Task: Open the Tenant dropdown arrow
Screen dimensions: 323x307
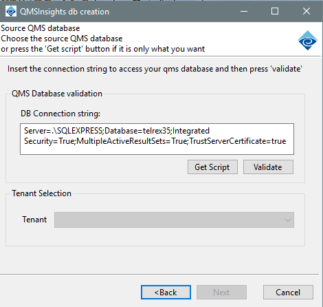Action: tap(288, 220)
